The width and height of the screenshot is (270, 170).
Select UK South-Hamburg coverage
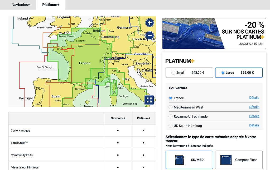point(171,126)
